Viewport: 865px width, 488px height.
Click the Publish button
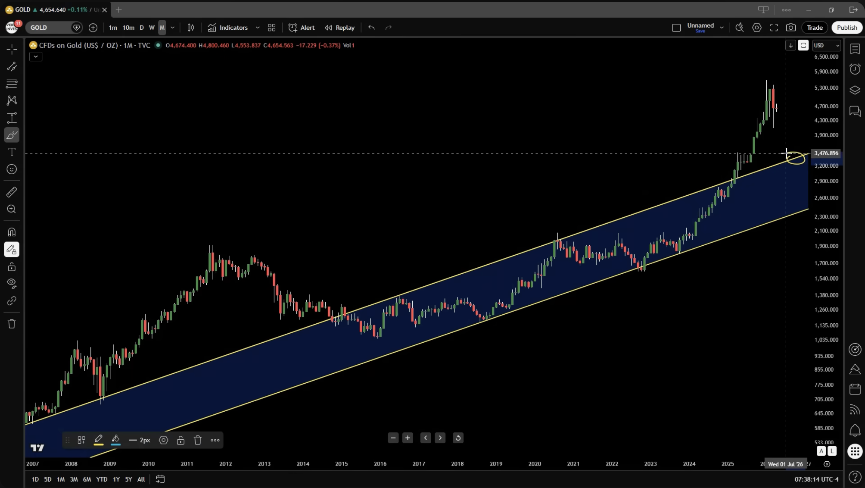(x=846, y=28)
